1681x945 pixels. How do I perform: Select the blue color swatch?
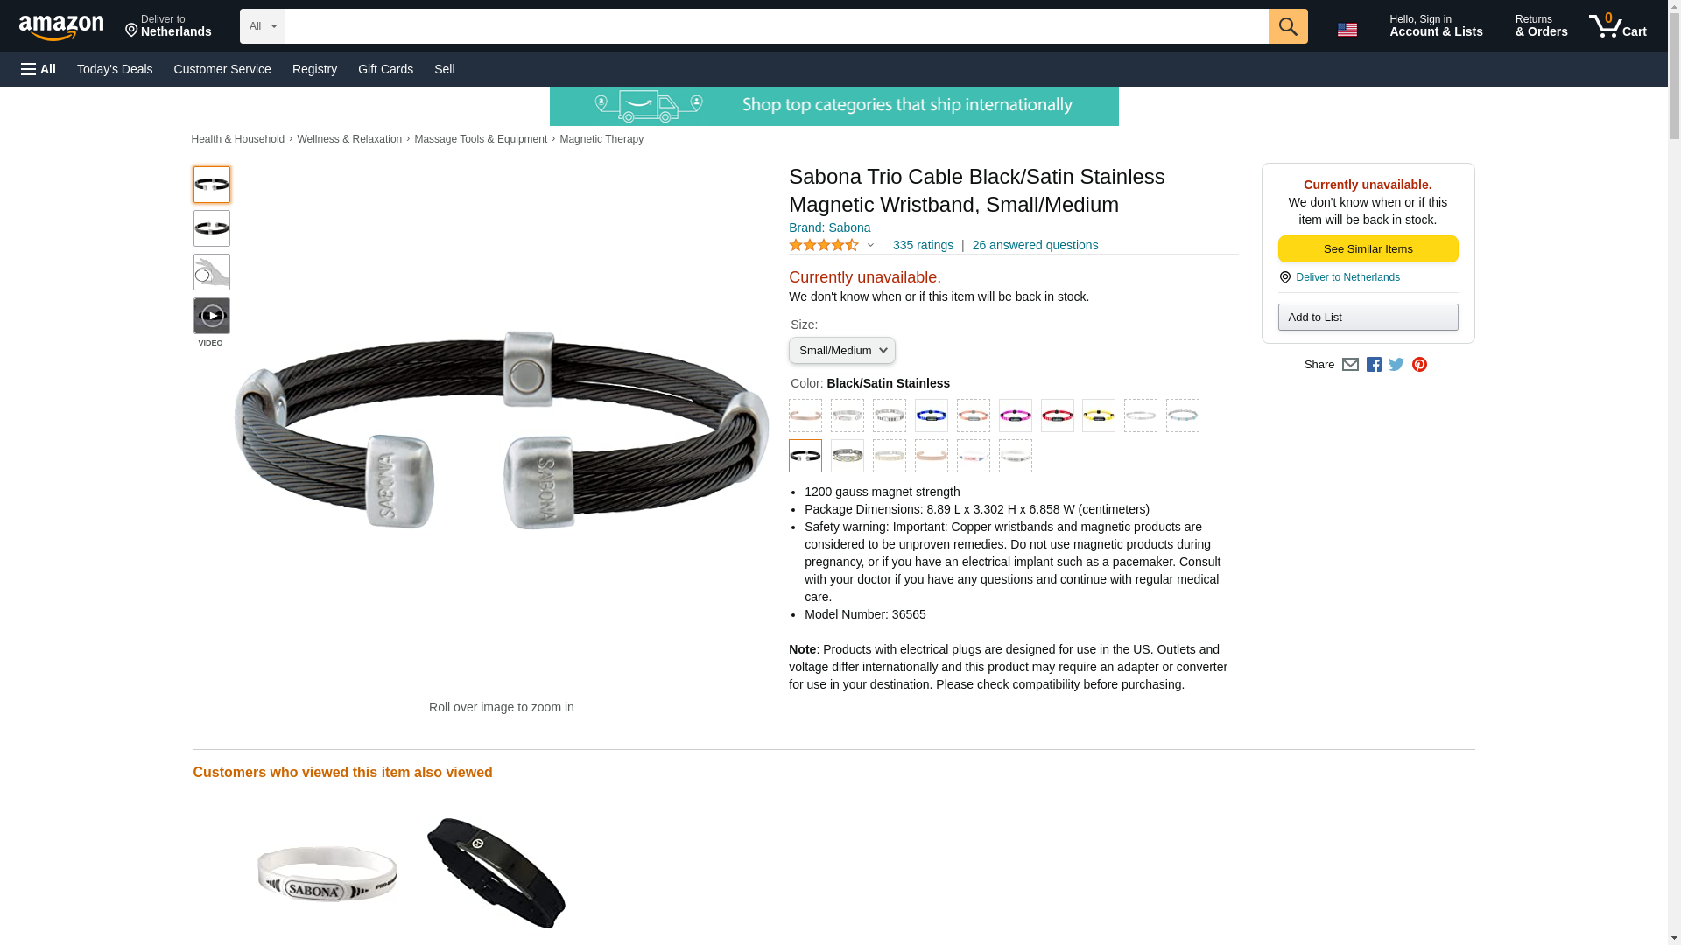point(931,416)
